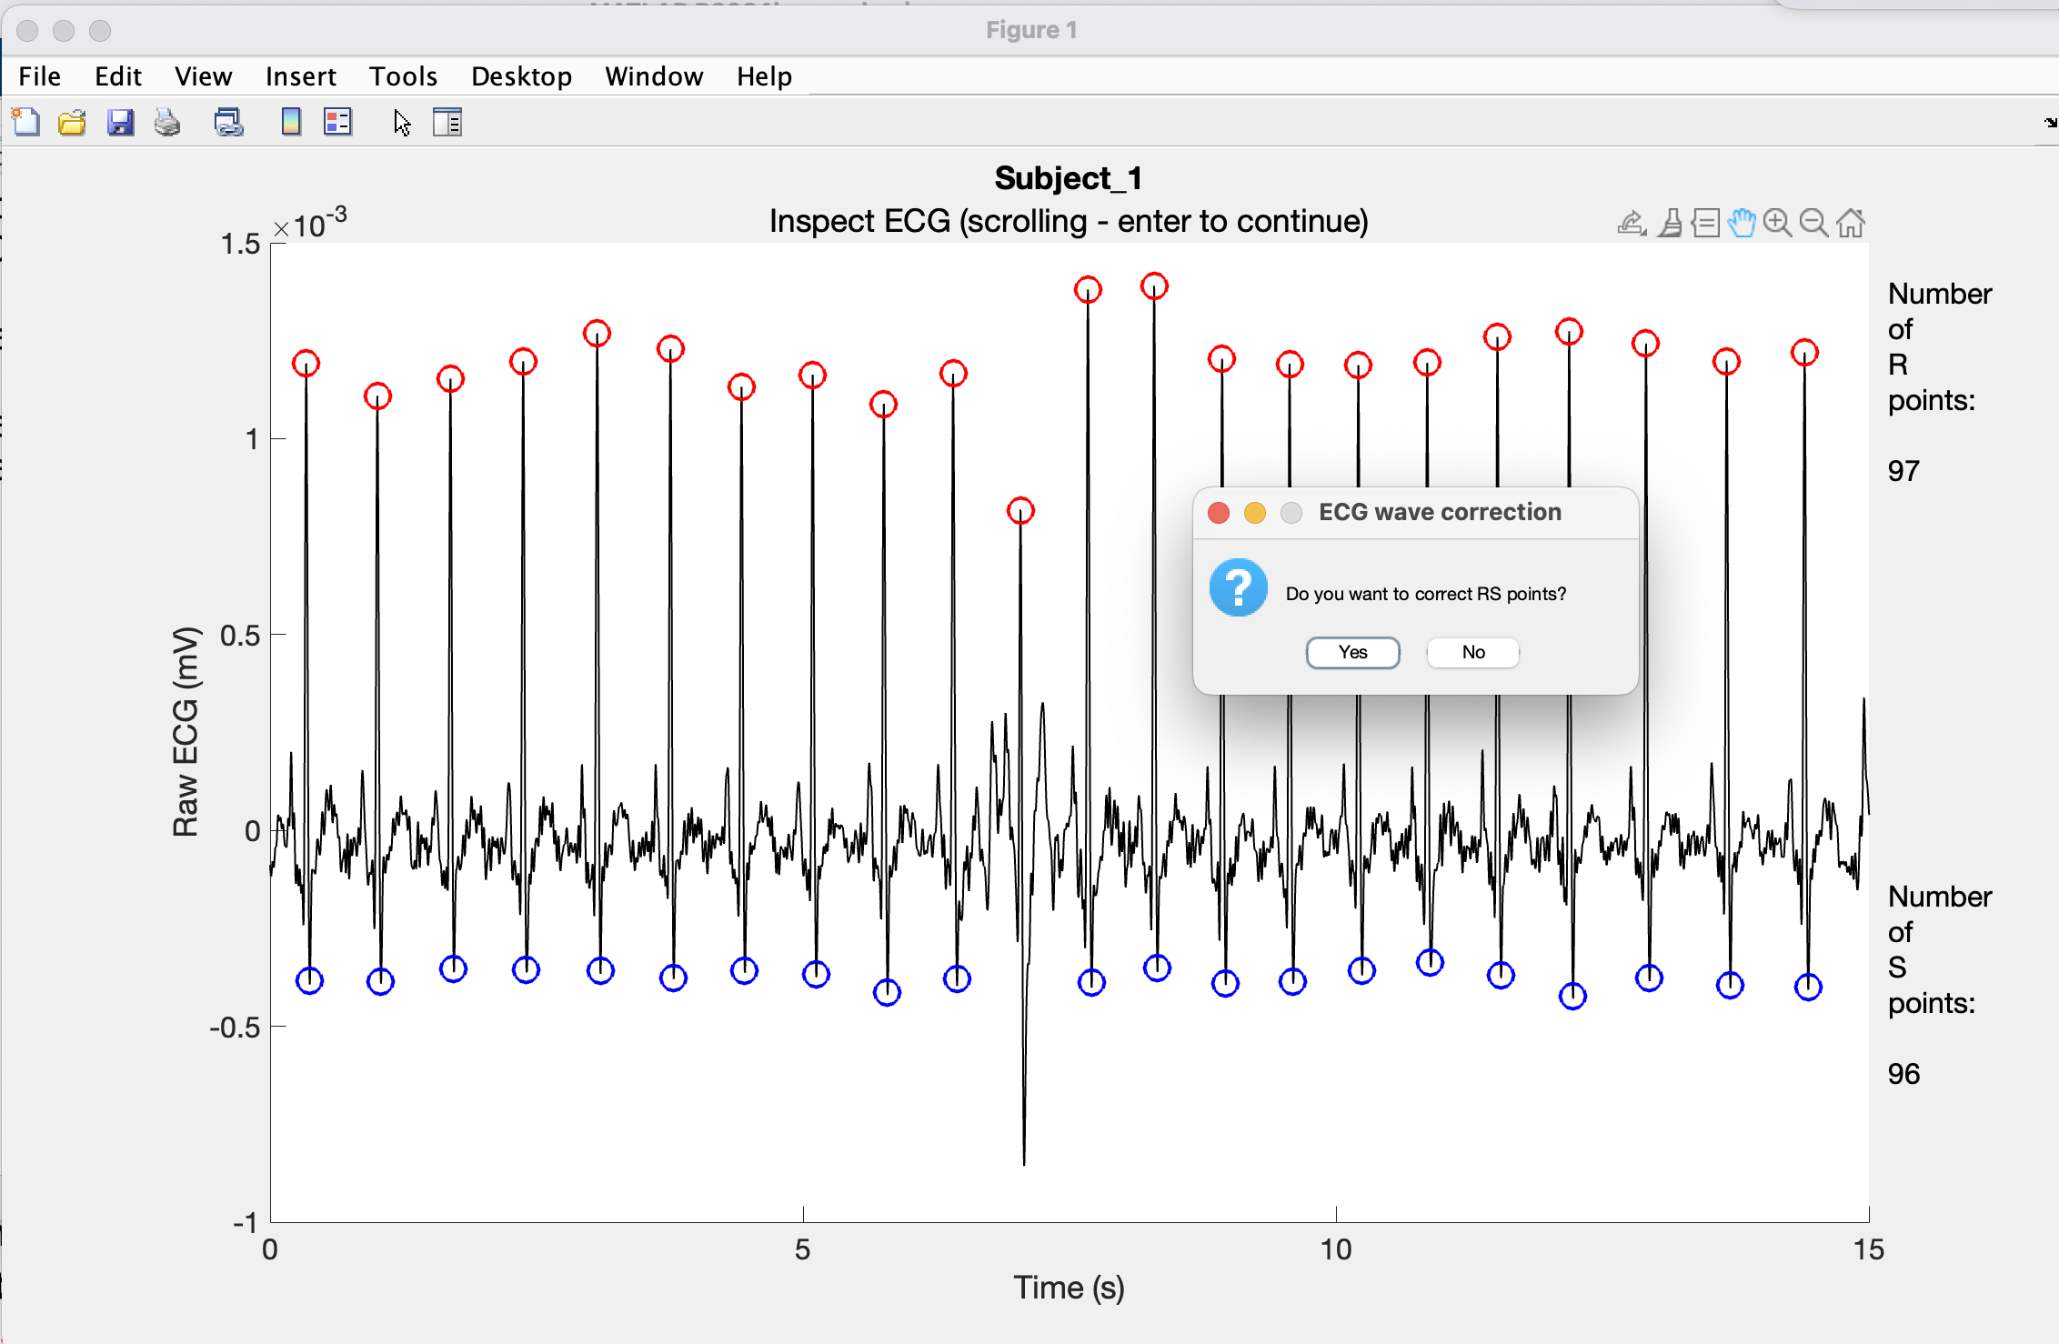Screen dimensions: 2059x1344
Task: Open the Tools menu
Action: coord(403,76)
